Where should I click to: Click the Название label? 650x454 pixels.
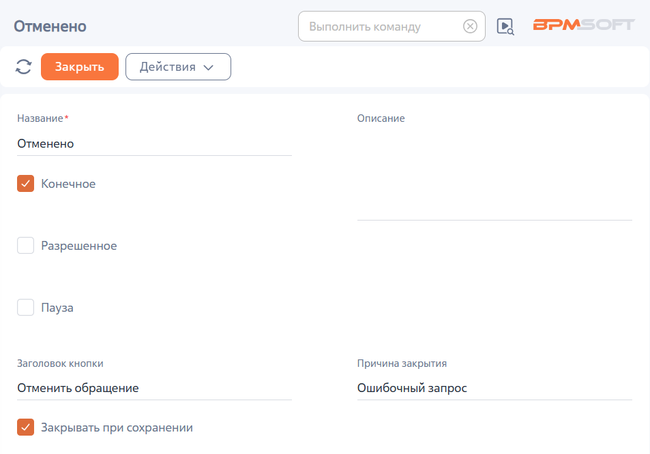[40, 118]
